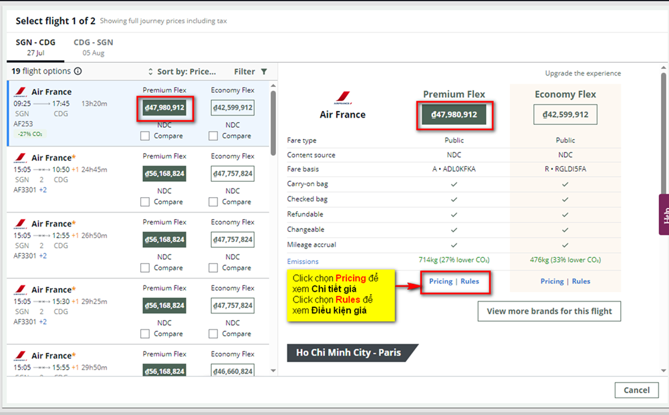669x415 pixels.
Task: Switch to the SGN - CDG 27 Jul tab
Action: [x=35, y=47]
